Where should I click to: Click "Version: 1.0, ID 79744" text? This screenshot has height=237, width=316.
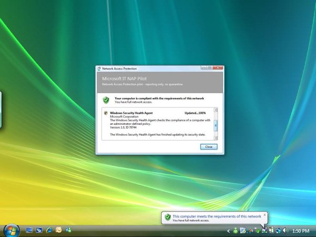(123, 127)
